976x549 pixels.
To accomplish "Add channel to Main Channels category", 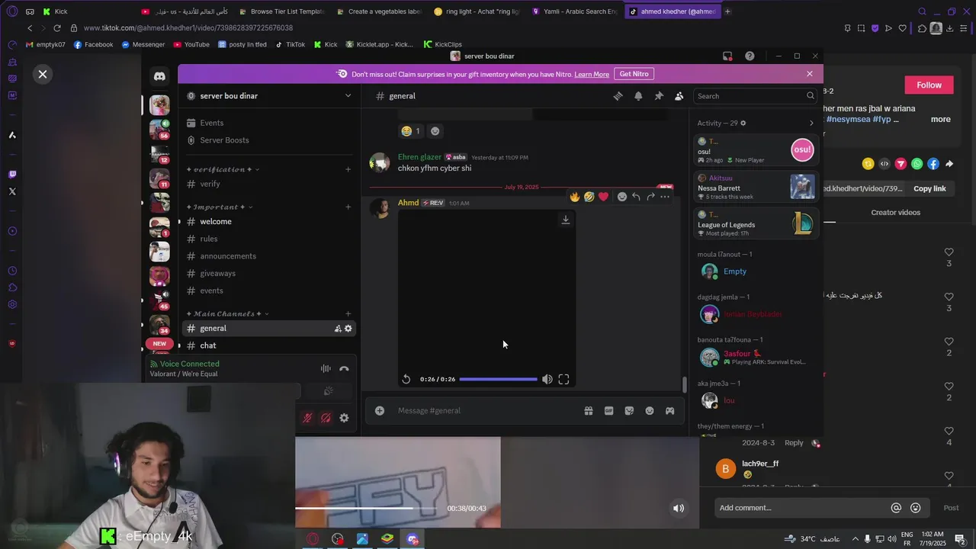I will click(x=348, y=313).
